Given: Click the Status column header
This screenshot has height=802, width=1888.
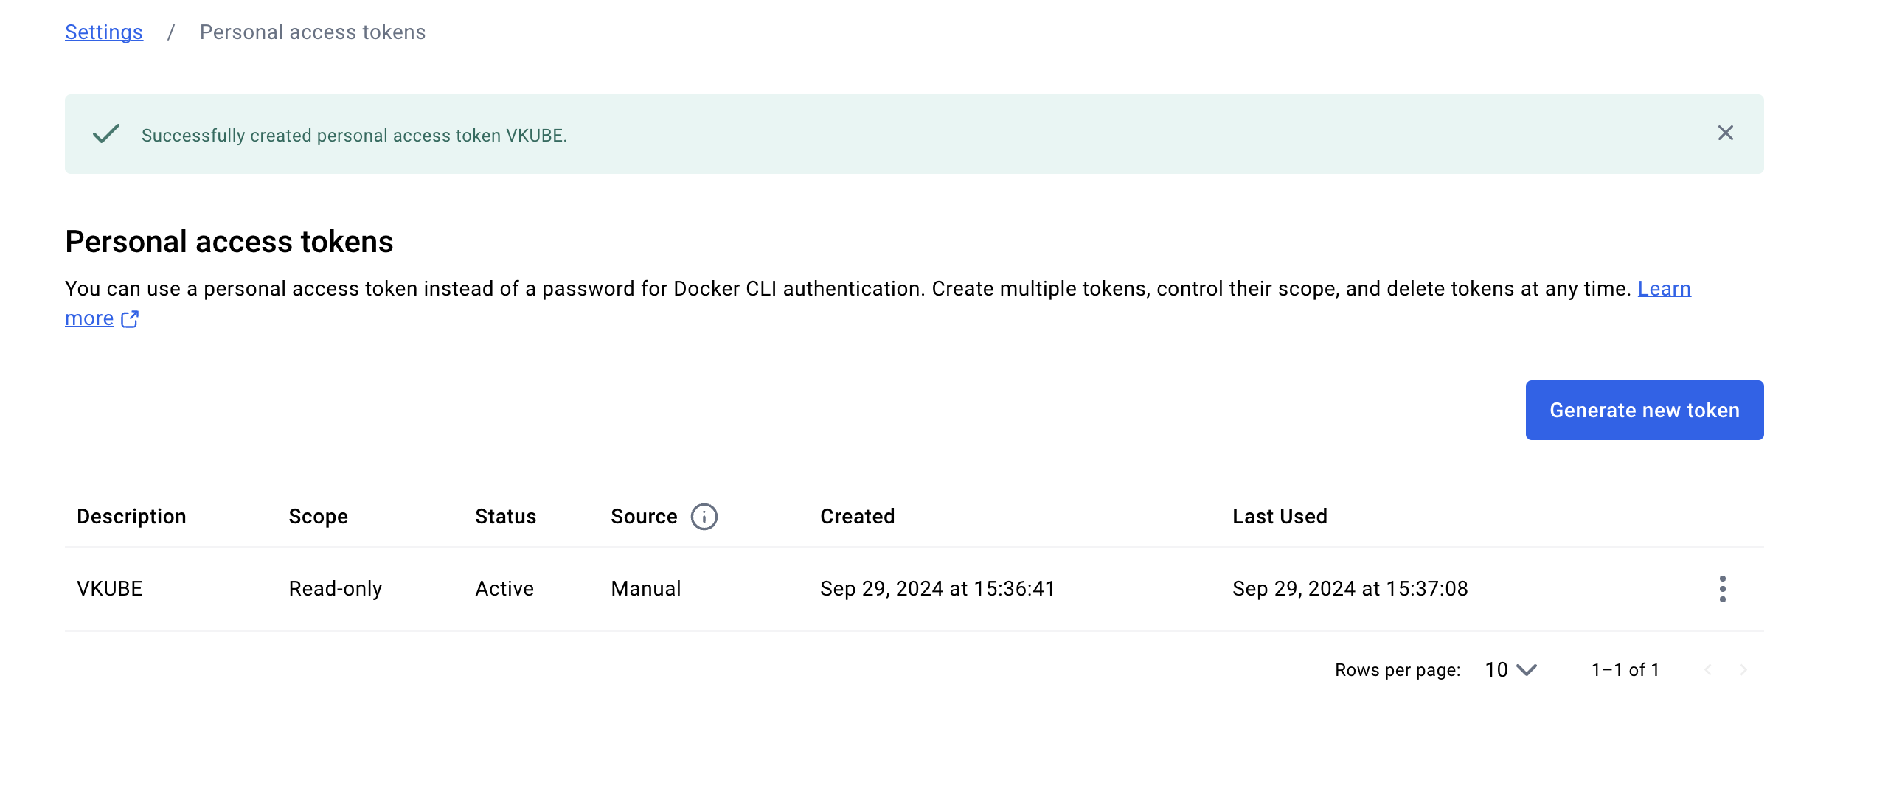Looking at the screenshot, I should pos(505,517).
